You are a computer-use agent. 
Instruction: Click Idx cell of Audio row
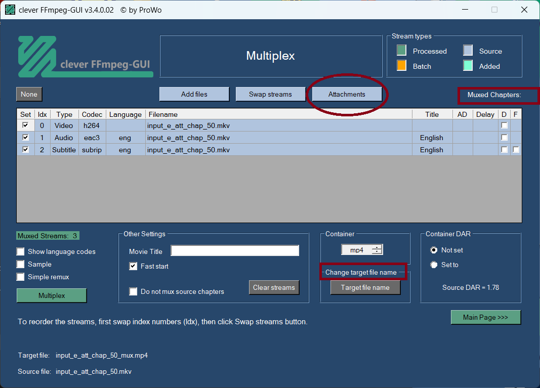pos(43,138)
